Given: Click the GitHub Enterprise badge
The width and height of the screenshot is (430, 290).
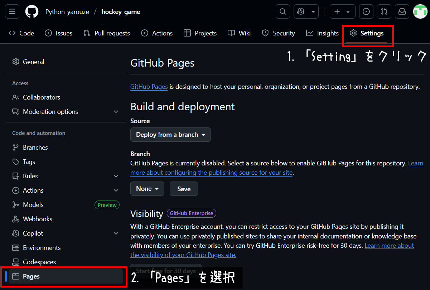Looking at the screenshot, I should tap(192, 213).
